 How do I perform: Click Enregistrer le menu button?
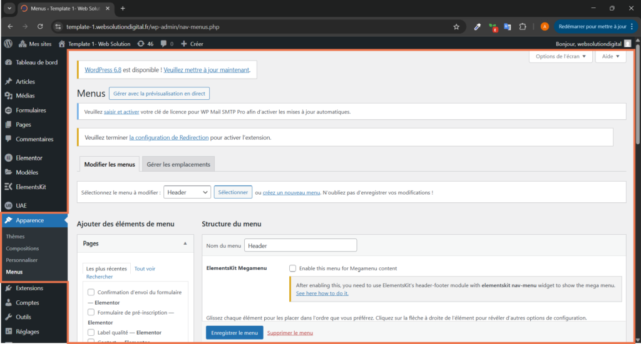click(x=234, y=333)
